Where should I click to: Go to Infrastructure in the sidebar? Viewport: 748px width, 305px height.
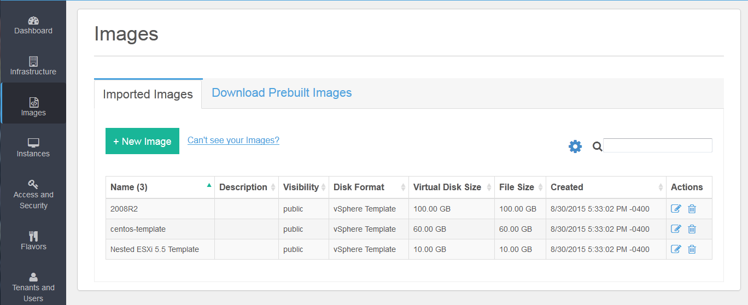(x=33, y=66)
